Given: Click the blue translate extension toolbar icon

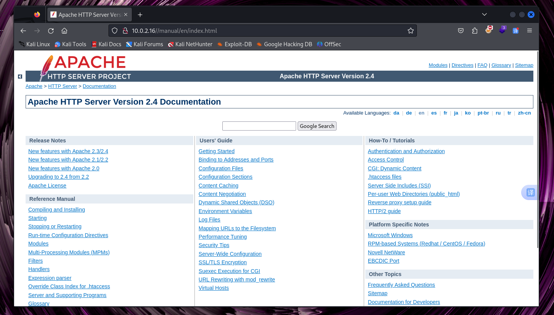Looking at the screenshot, I should click(x=516, y=31).
